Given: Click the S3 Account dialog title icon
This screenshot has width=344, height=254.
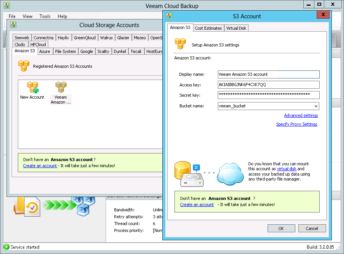Looking at the screenshot, I should (169, 16).
